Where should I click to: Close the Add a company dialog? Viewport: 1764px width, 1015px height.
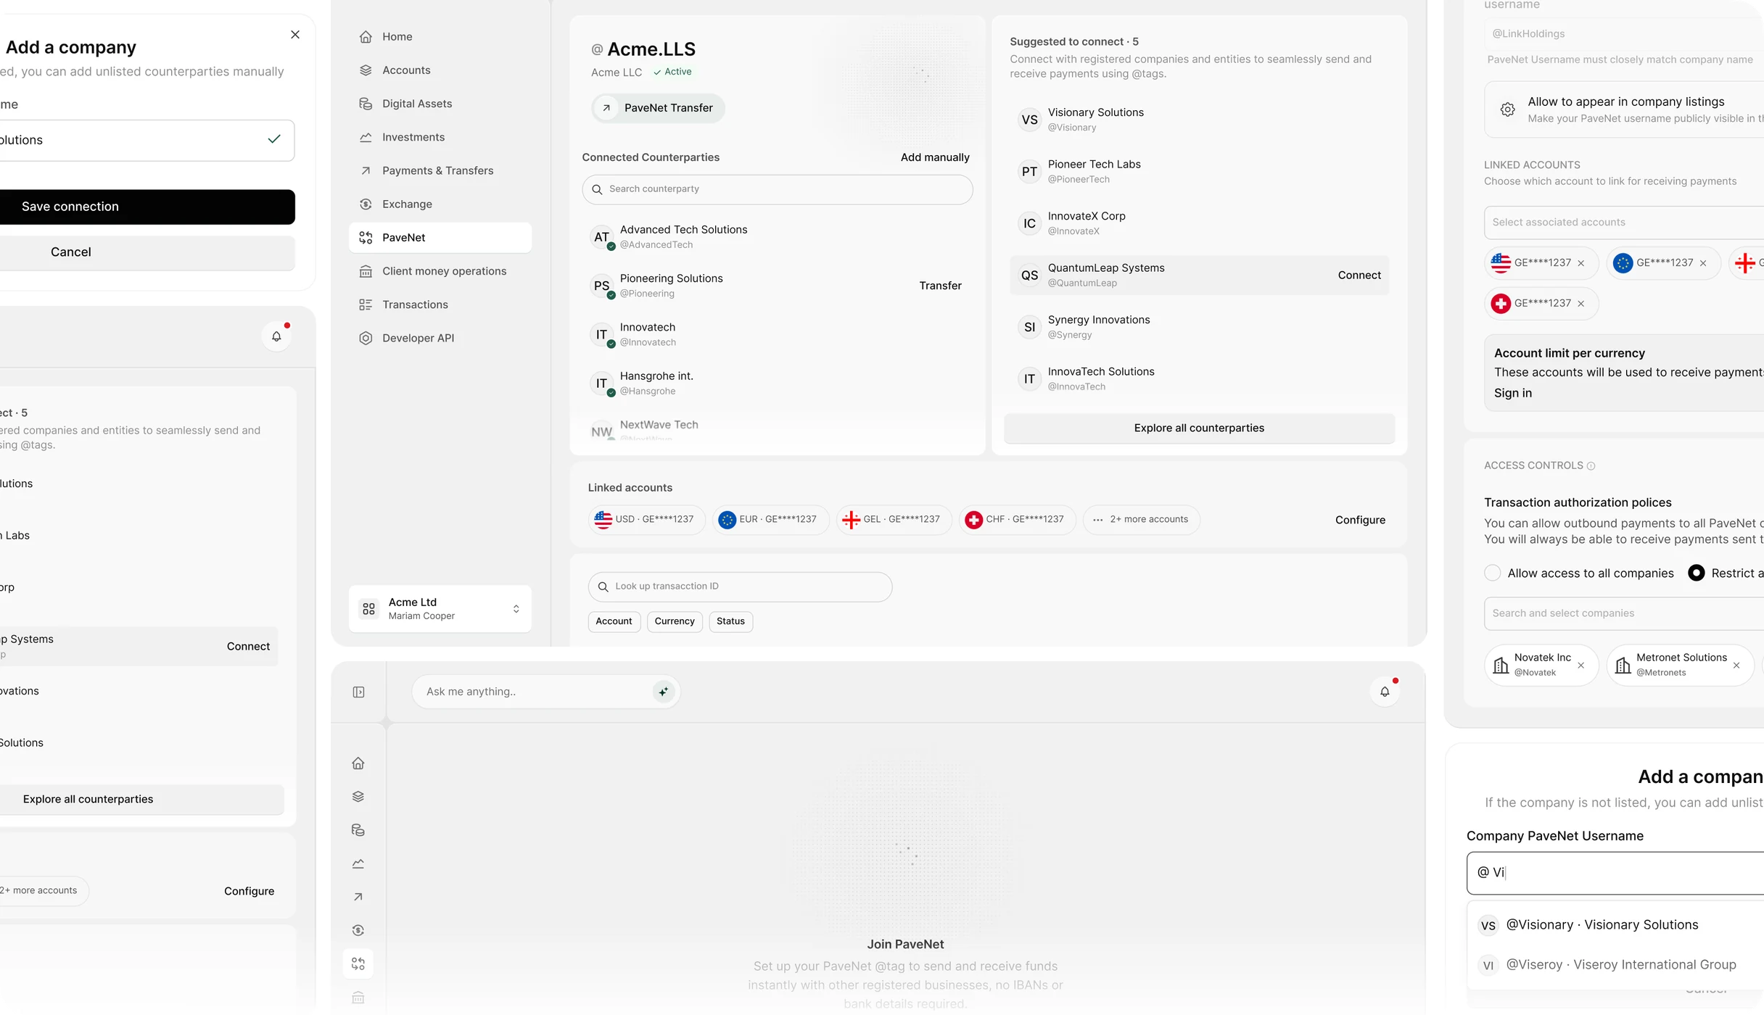pos(294,35)
